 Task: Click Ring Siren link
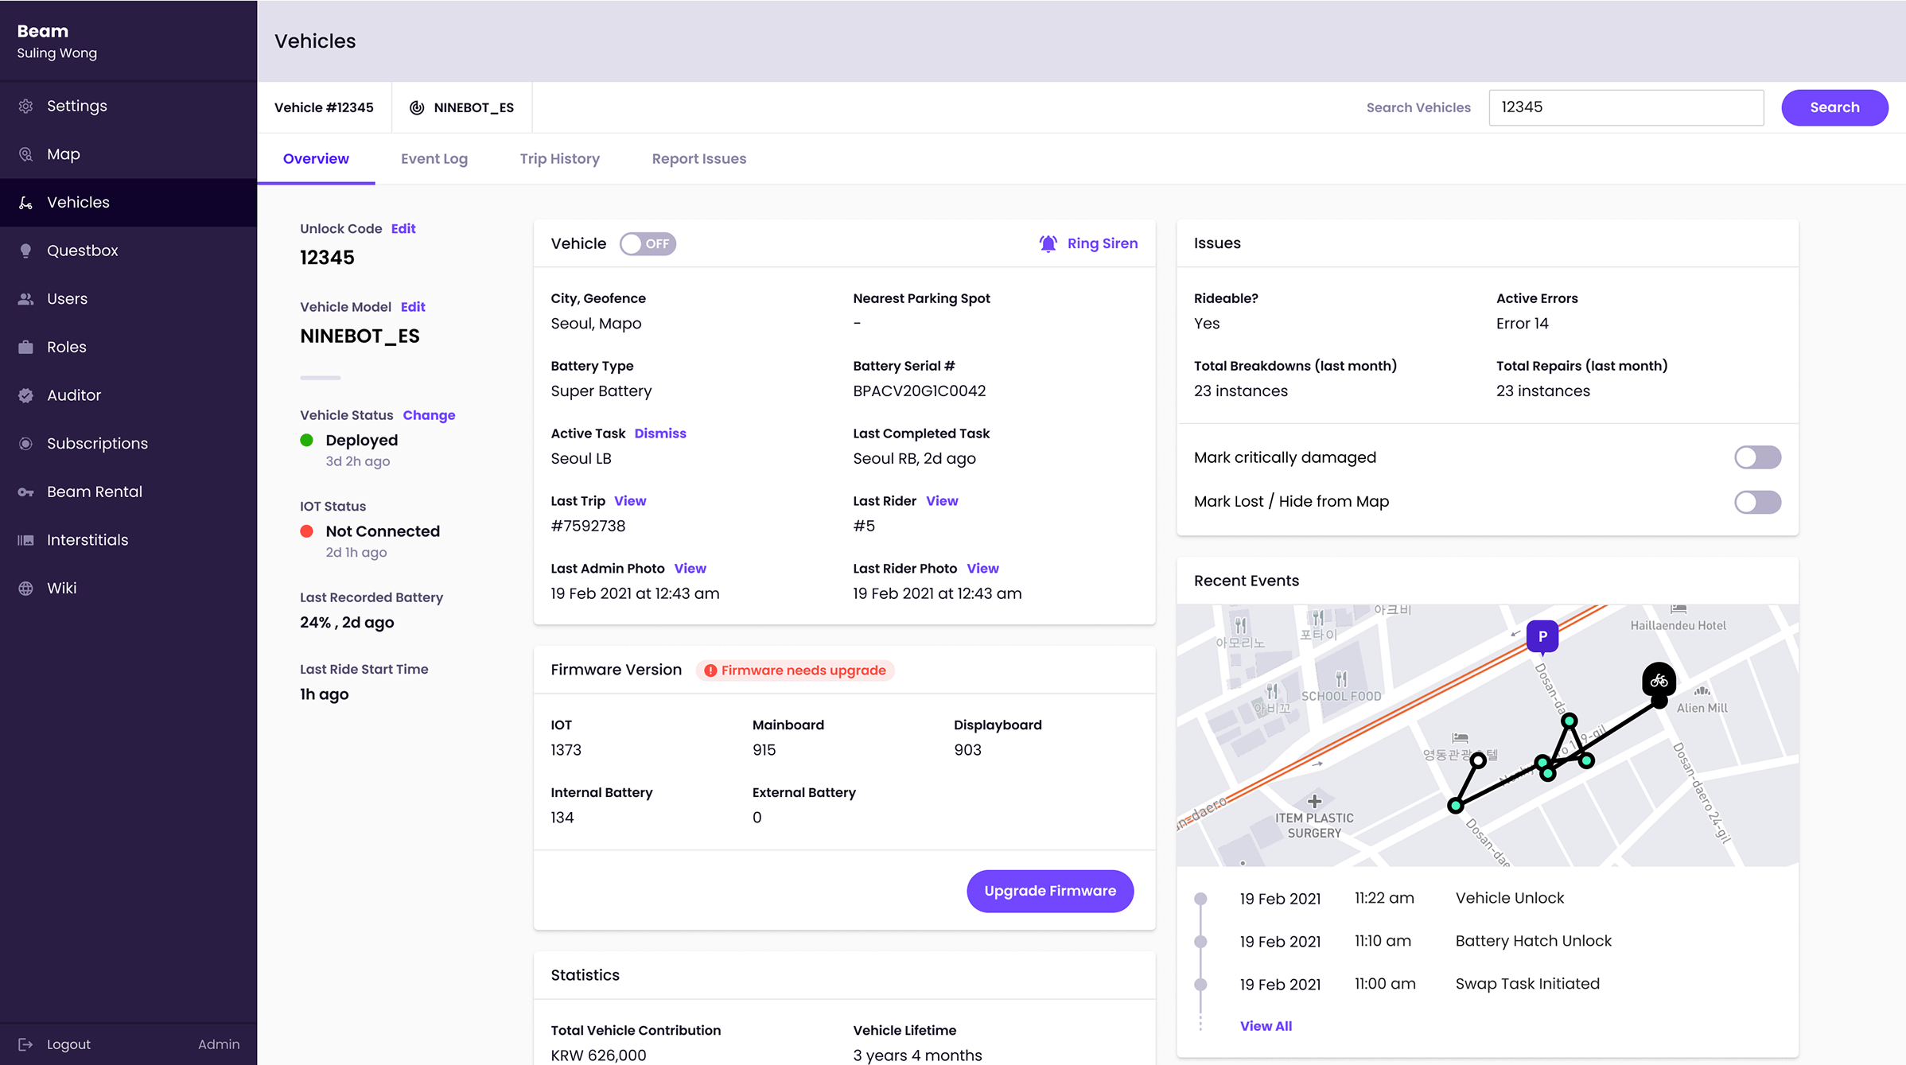coord(1103,243)
